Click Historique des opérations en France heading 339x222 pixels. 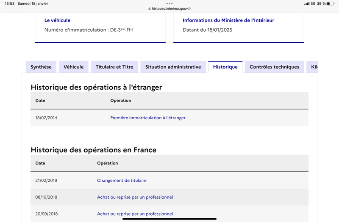pos(93,150)
